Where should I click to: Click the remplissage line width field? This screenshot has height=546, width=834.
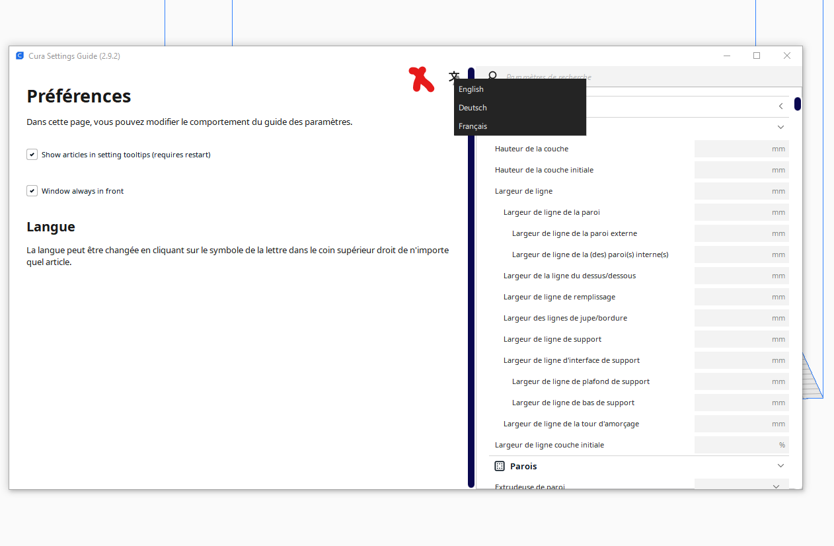[x=741, y=297]
